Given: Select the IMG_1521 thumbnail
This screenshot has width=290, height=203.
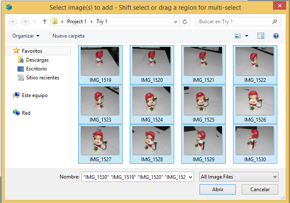Looking at the screenshot, I should (x=203, y=65).
